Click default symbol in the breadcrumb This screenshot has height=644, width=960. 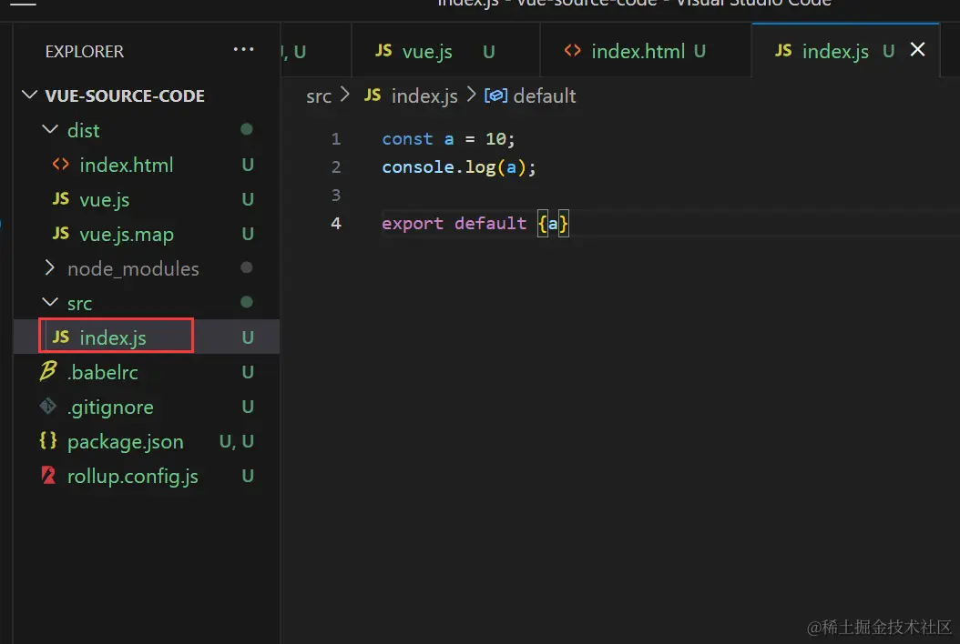pos(545,96)
